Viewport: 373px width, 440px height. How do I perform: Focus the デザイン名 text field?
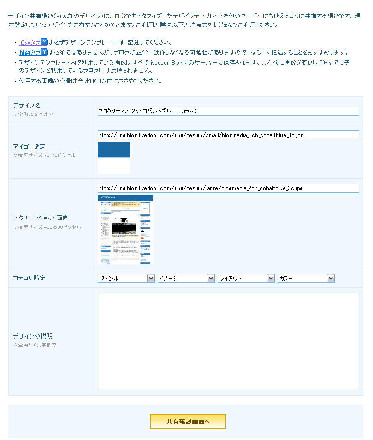(228, 111)
